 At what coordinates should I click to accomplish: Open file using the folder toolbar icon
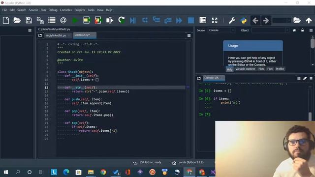[x=17, y=20]
